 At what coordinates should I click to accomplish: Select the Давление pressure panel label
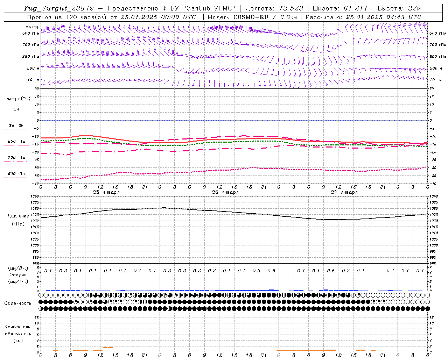(18, 216)
